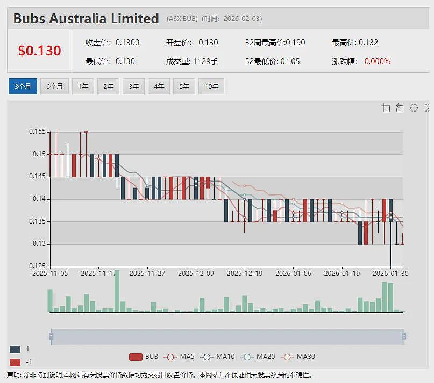Image resolution: width=434 pixels, height=383 pixels.
Task: Click the restore chart icon
Action: (414, 108)
